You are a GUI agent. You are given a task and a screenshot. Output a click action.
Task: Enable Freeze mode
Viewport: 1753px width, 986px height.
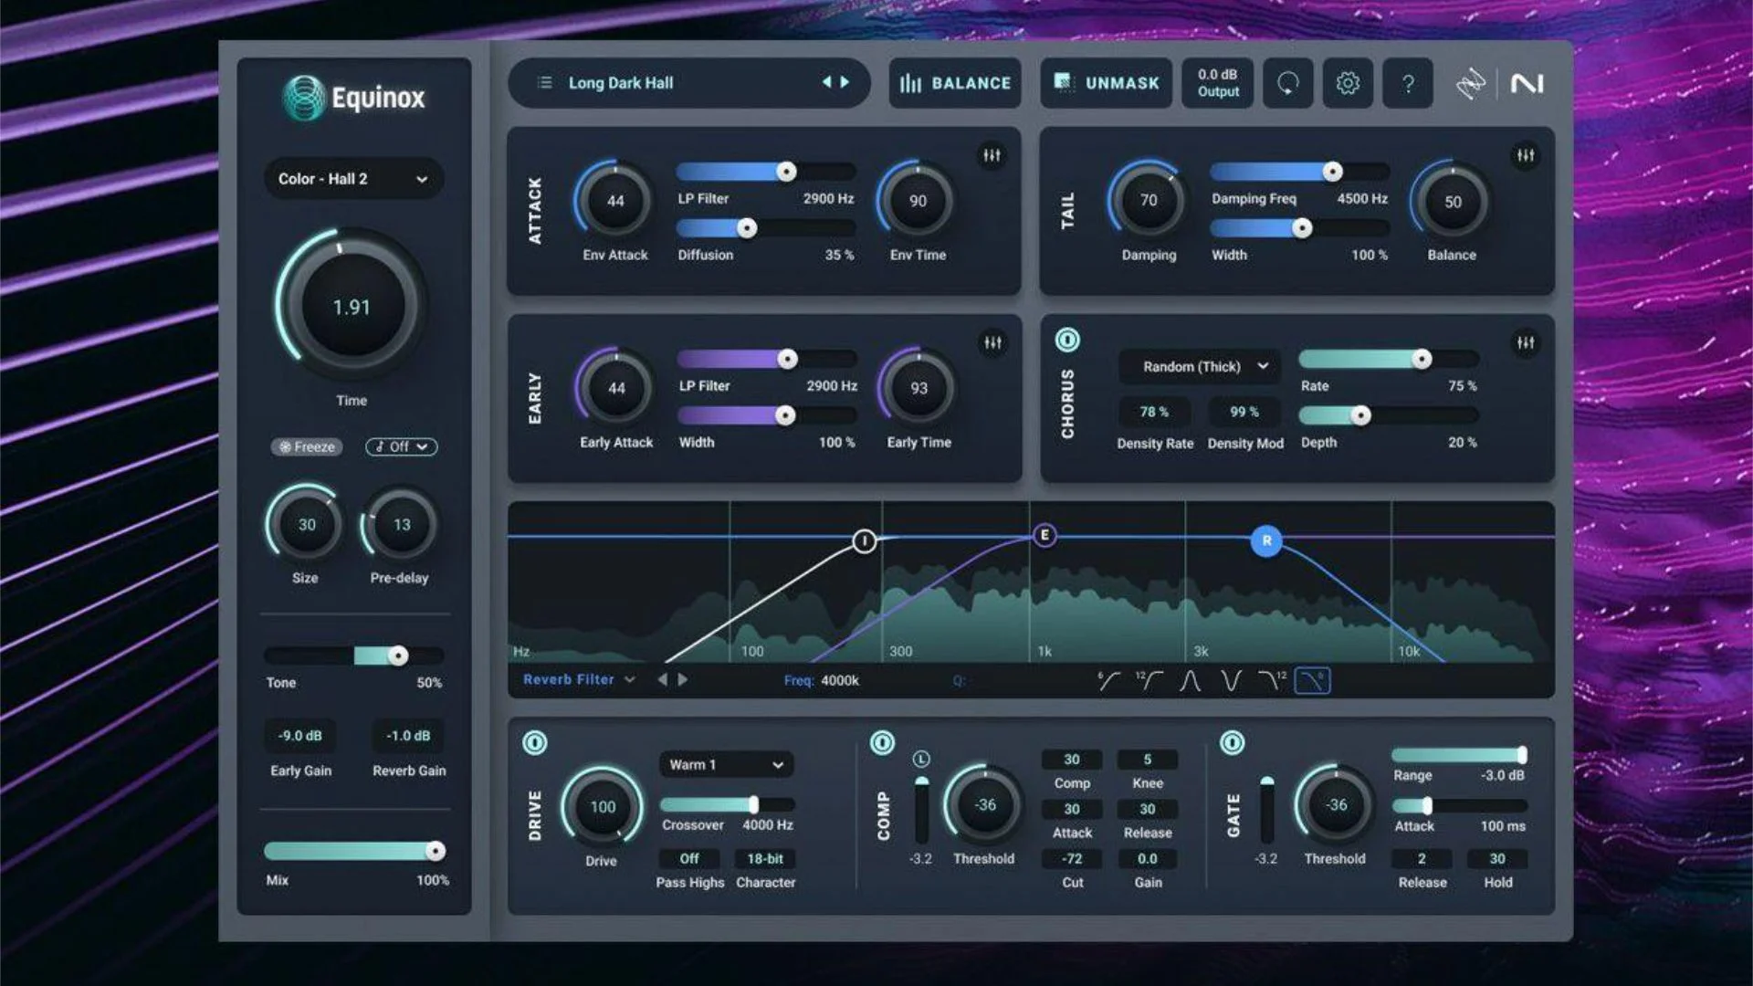[x=306, y=446]
